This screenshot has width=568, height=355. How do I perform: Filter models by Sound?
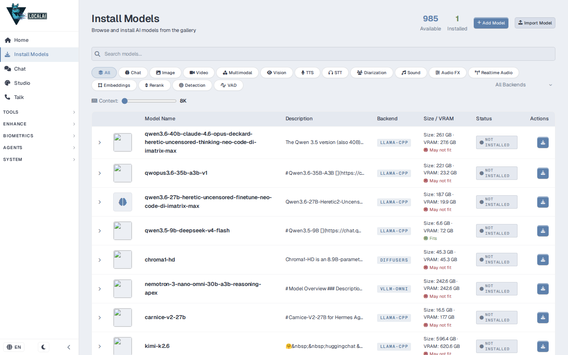411,73
